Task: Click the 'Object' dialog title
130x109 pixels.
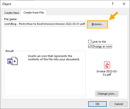Action: pos(7,4)
